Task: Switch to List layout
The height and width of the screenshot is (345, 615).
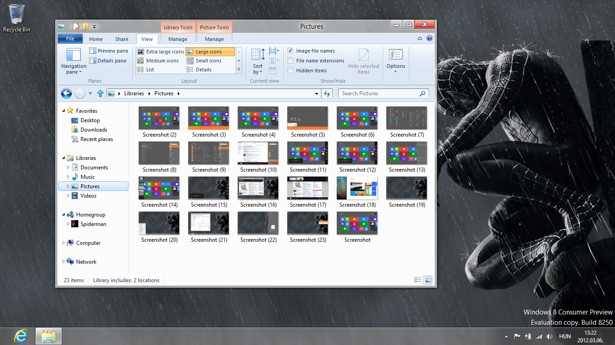Action: coord(145,70)
